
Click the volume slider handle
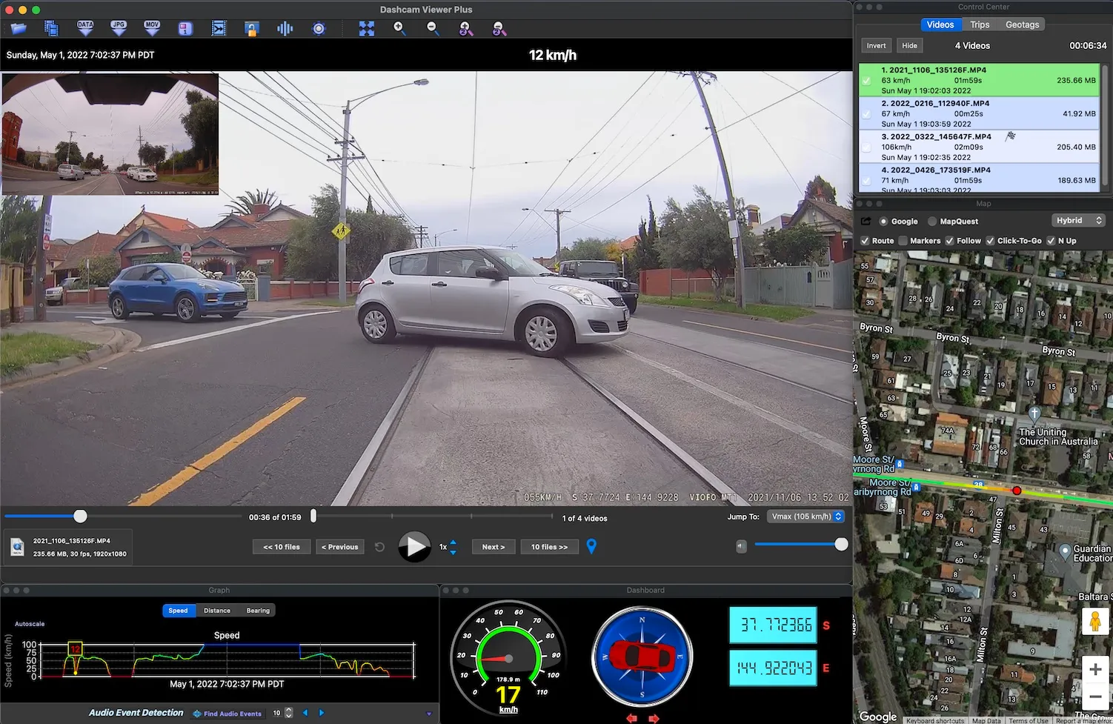tap(841, 545)
